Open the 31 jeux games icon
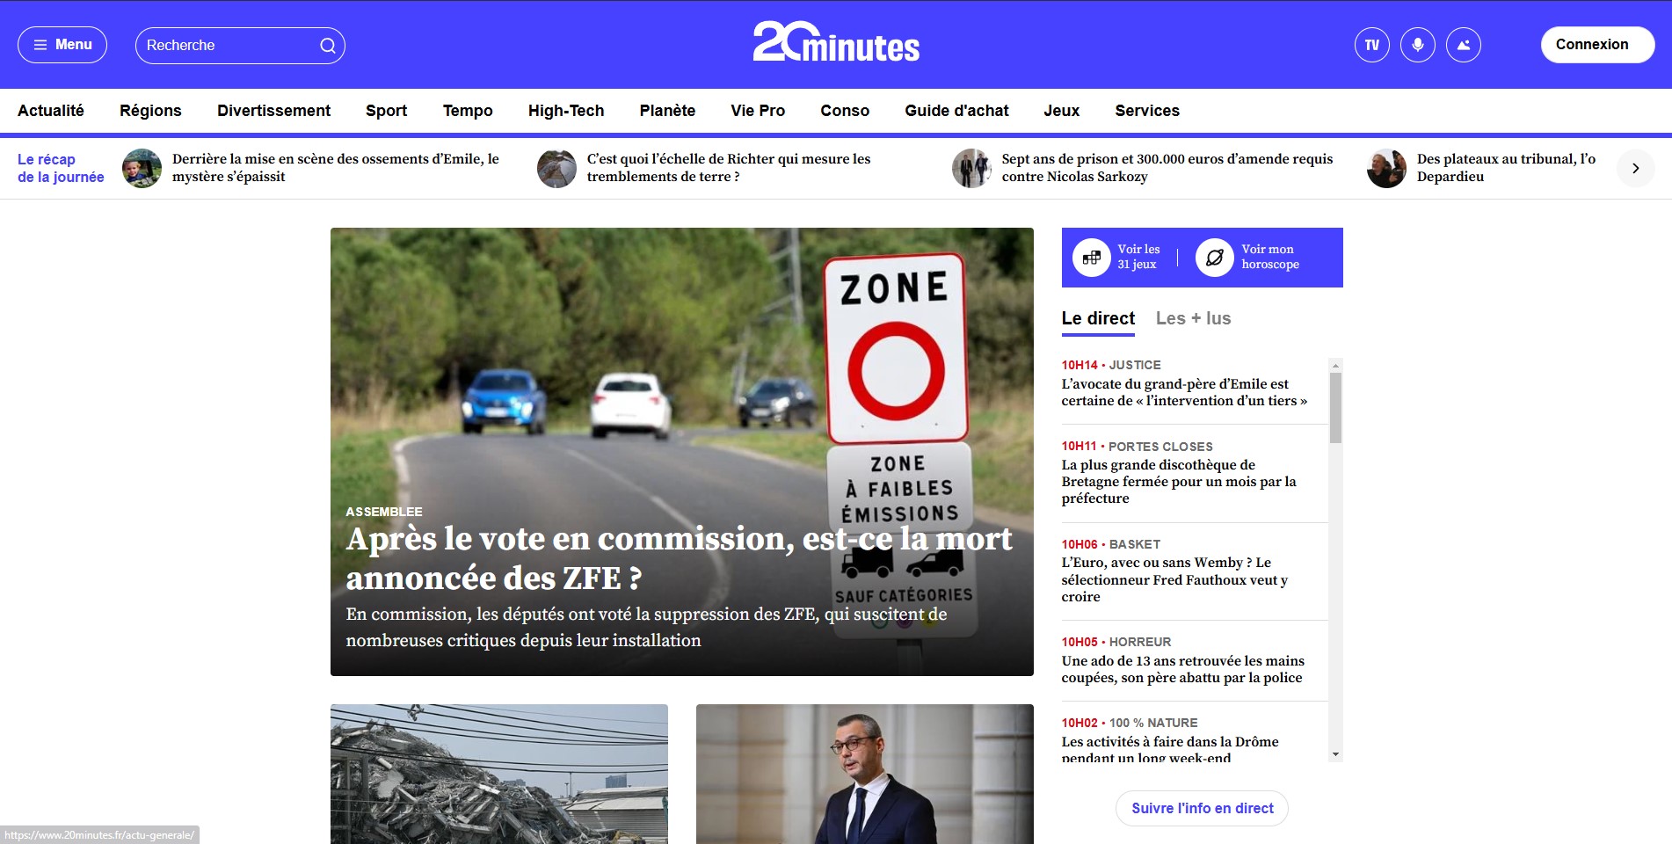This screenshot has width=1672, height=844. pyautogui.click(x=1092, y=258)
